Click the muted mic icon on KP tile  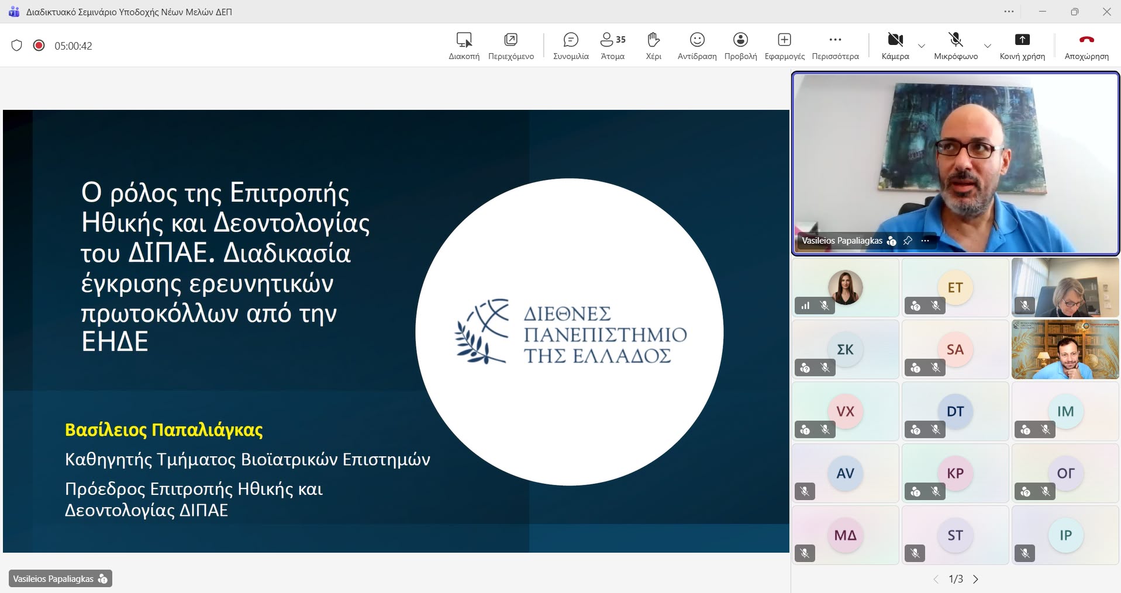[936, 491]
